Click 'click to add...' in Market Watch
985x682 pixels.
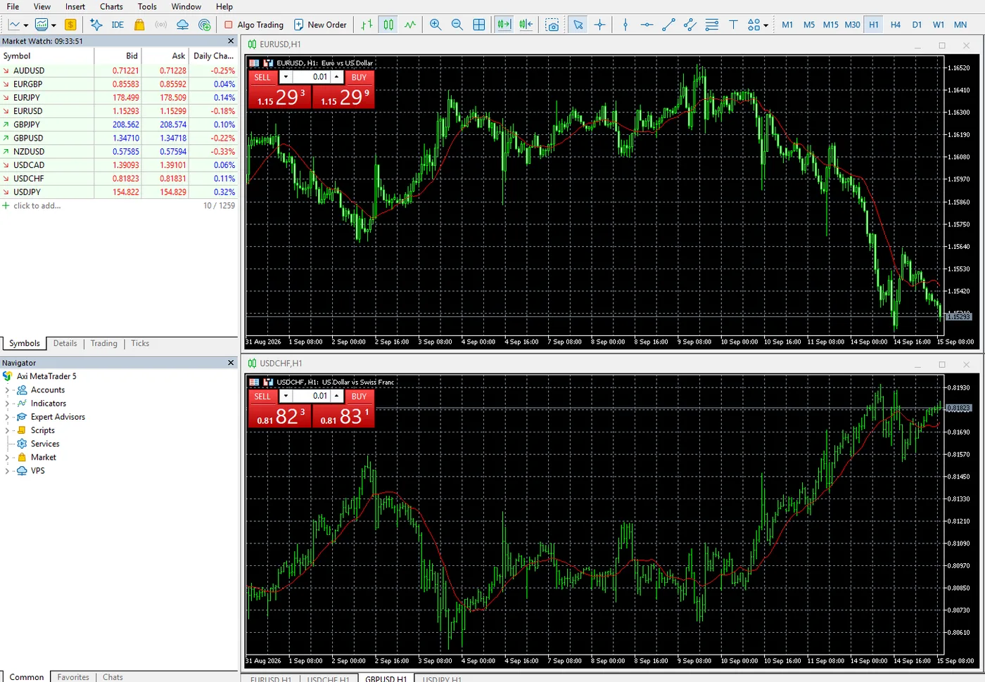coord(37,206)
